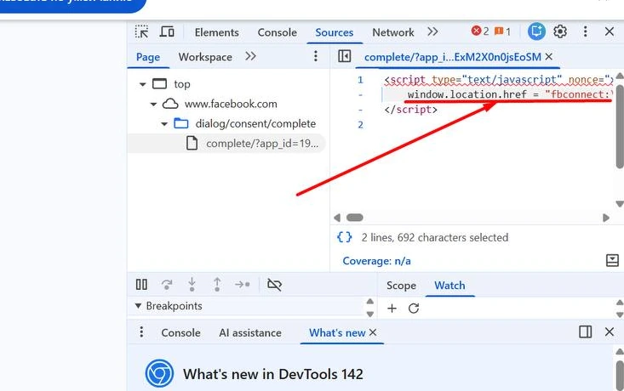This screenshot has width=624, height=391.
Task: Click the step icon in debugger toolbar
Action: click(x=243, y=285)
